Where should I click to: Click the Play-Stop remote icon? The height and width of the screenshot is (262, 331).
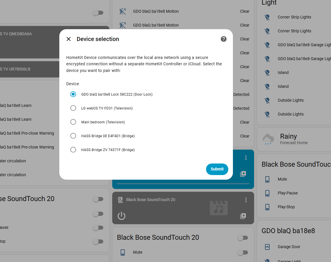click(x=267, y=207)
